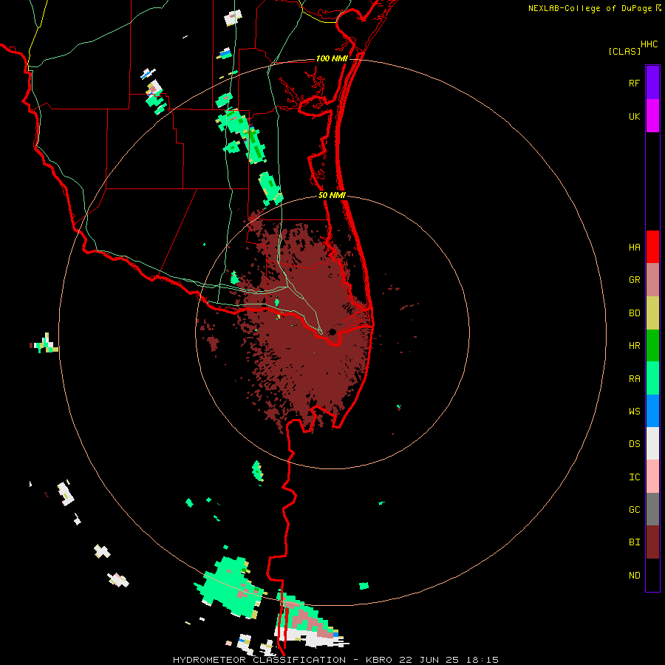The image size is (665, 665).
Task: Click the 100 NMI range ring label
Action: click(x=331, y=58)
